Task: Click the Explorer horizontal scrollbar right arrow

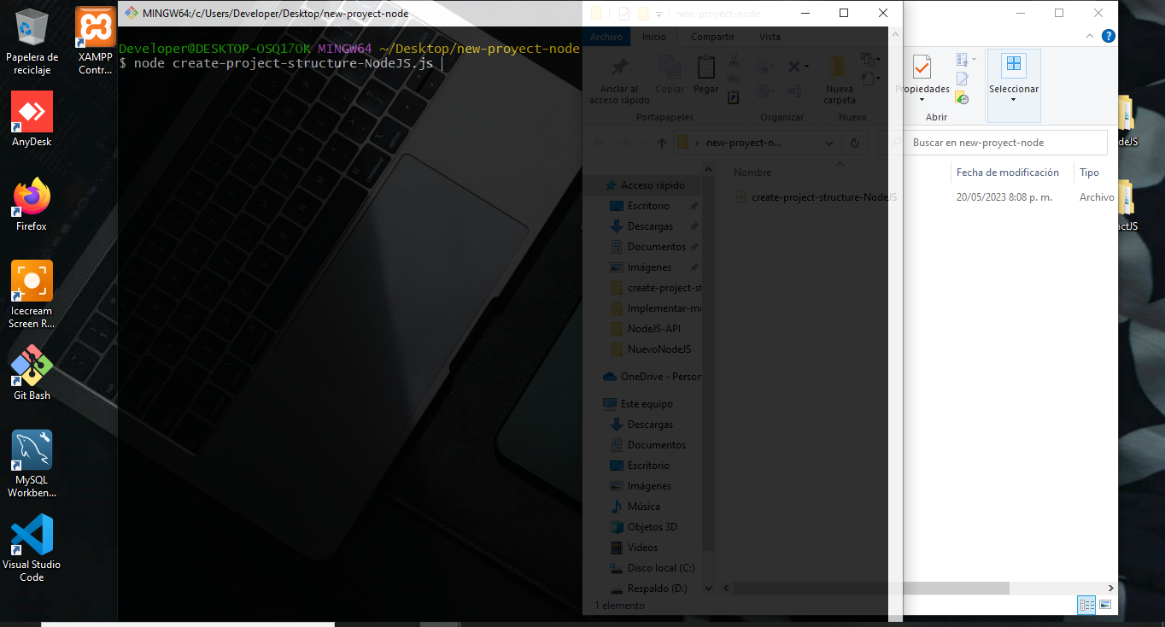Action: click(x=1110, y=589)
